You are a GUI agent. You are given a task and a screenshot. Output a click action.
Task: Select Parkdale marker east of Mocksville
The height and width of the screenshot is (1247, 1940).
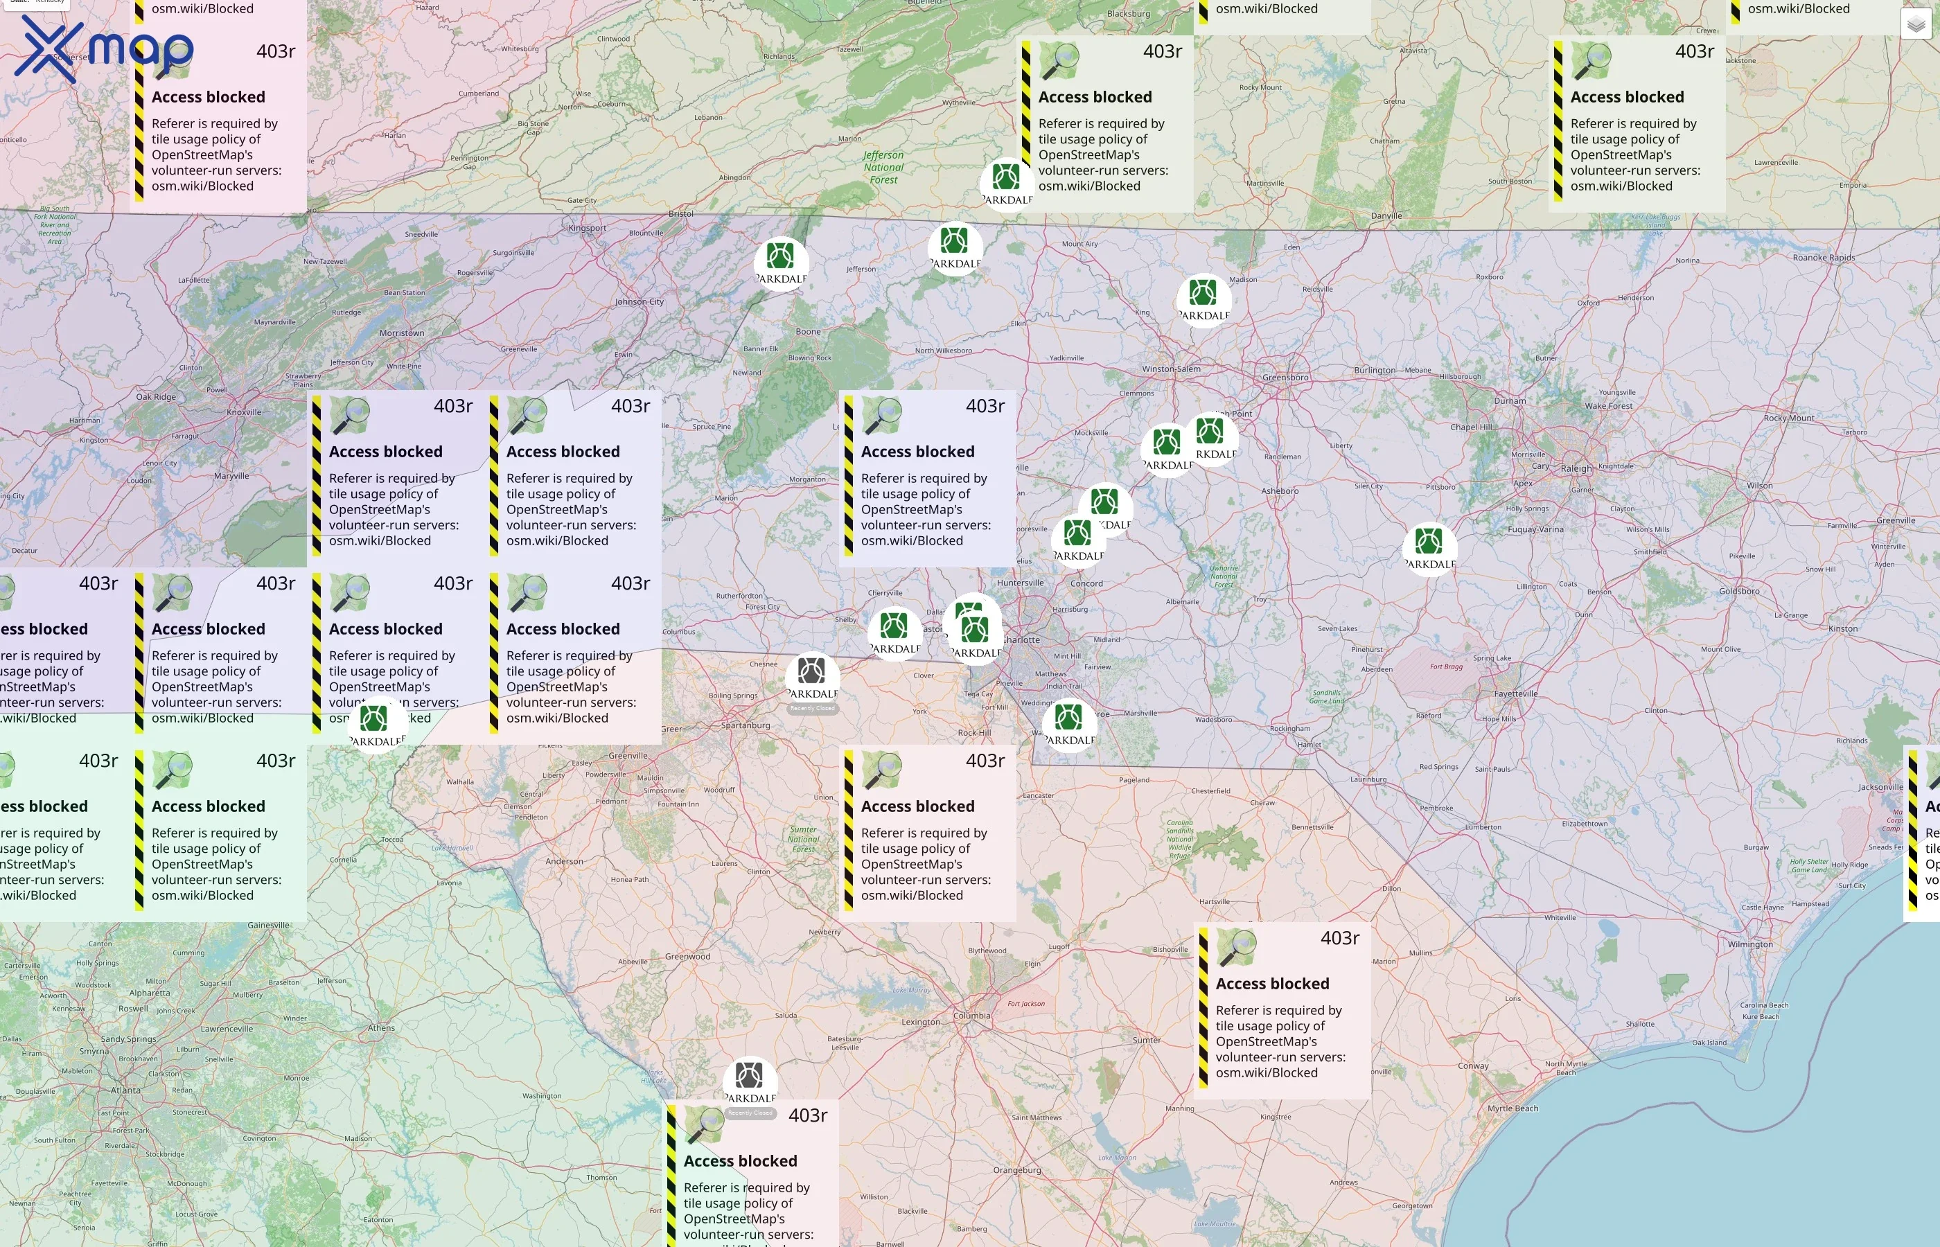[x=1167, y=450]
